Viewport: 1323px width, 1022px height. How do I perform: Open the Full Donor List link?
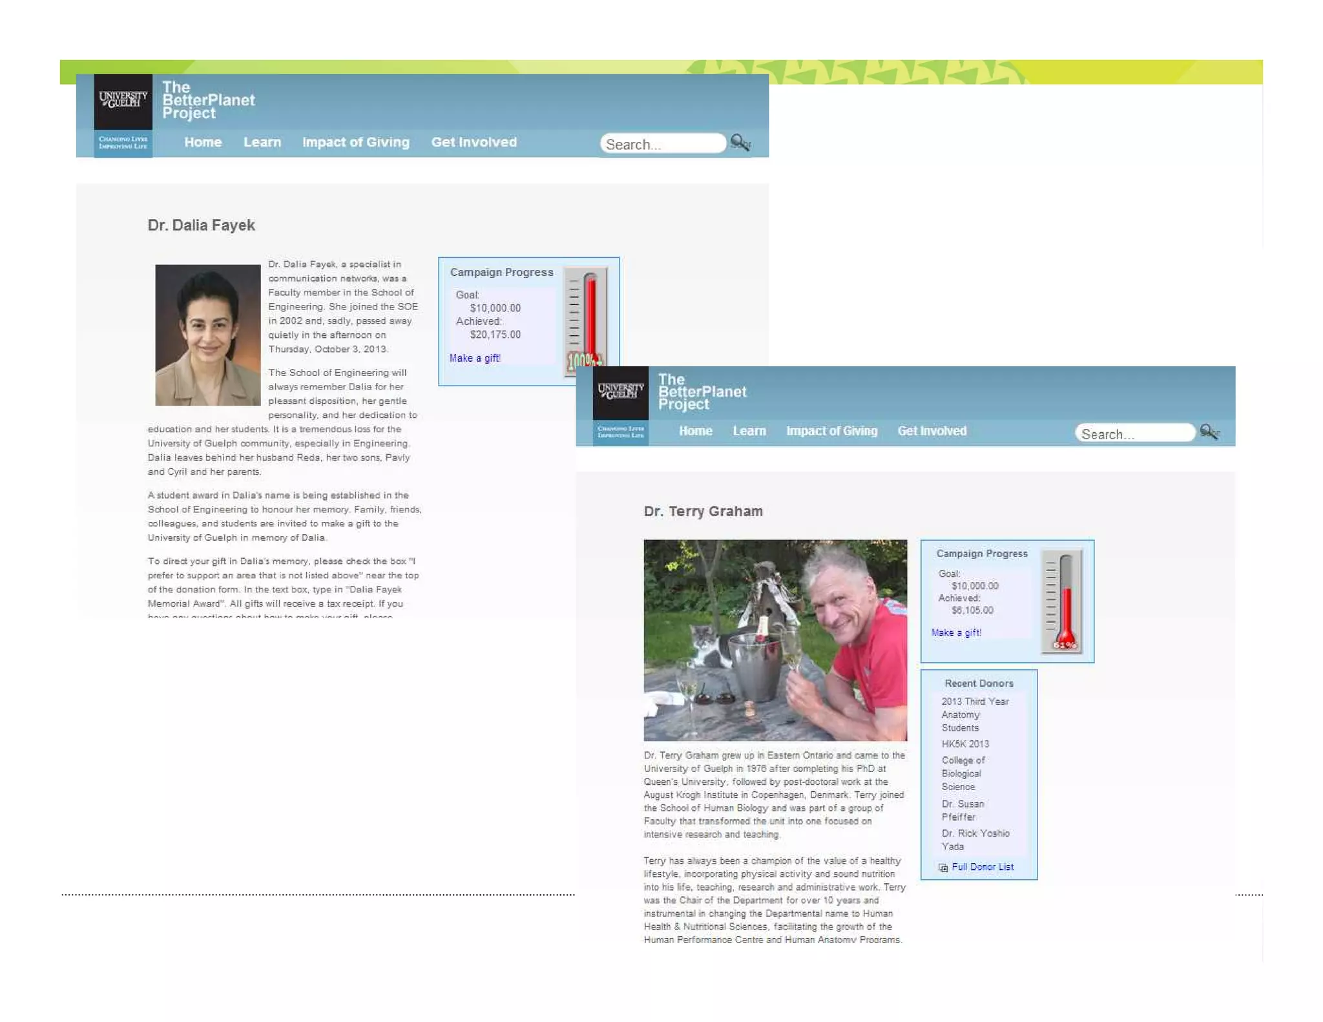tap(982, 867)
